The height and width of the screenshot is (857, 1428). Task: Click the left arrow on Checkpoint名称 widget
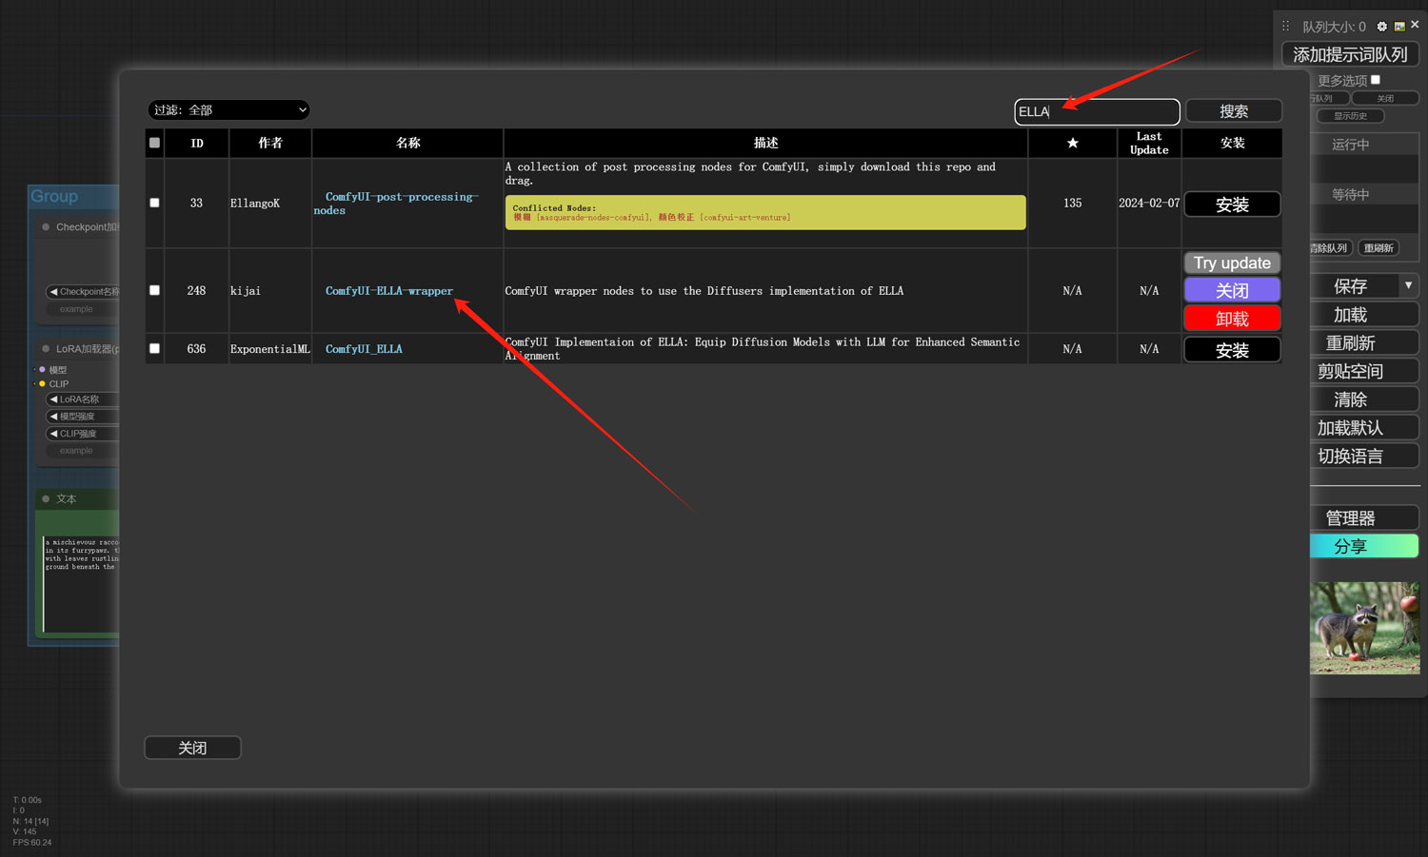pos(54,292)
